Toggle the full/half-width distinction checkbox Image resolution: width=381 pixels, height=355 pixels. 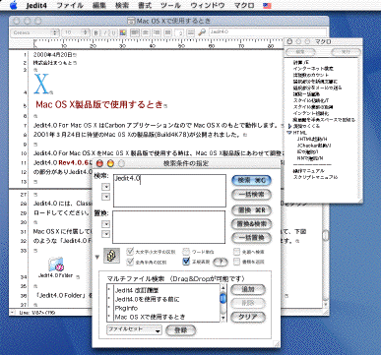[130, 262]
